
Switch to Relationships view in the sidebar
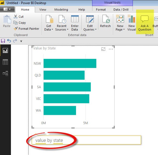[5, 73]
